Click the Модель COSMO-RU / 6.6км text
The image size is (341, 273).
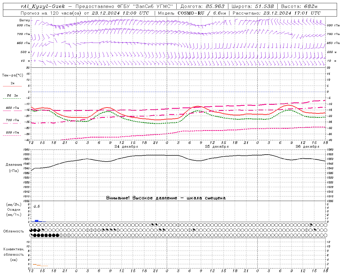tap(192, 13)
